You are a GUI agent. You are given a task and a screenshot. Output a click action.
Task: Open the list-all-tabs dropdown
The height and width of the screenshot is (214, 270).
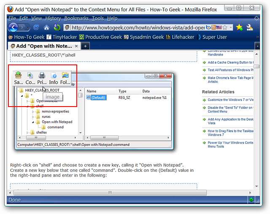point(257,46)
